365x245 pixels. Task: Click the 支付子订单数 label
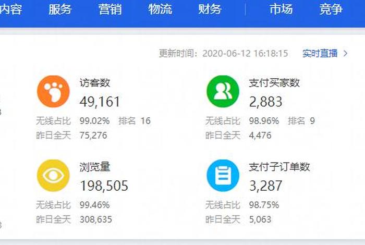pos(279,167)
